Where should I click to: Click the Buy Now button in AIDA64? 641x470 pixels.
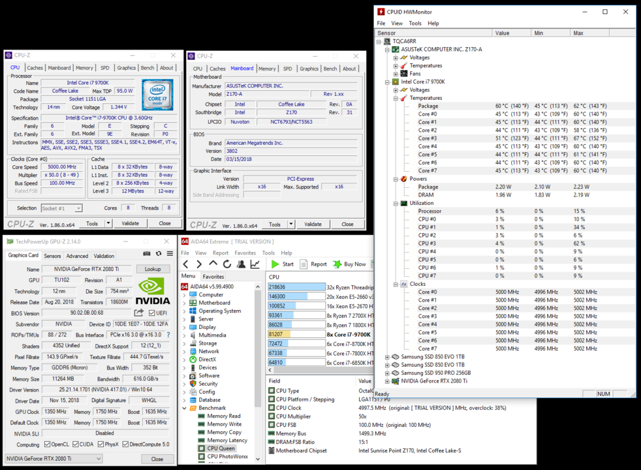[349, 264]
